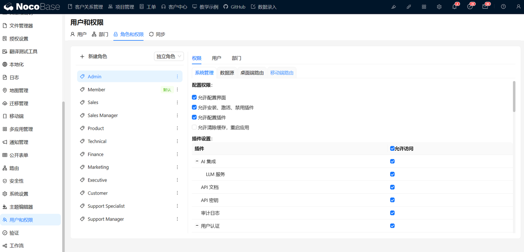Screen dimensions: 524x252
Task: Uncheck 允许配置界面
Action: 194,98
